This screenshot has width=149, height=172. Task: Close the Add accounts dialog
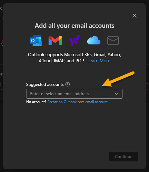click(x=135, y=16)
